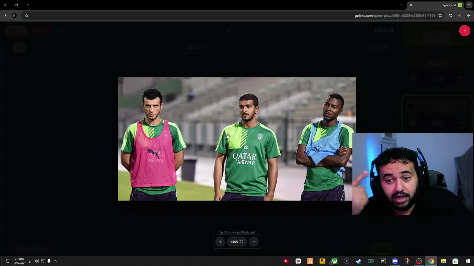The height and width of the screenshot is (266, 474).
Task: Close the image viewer with red X button
Action: 465,31
